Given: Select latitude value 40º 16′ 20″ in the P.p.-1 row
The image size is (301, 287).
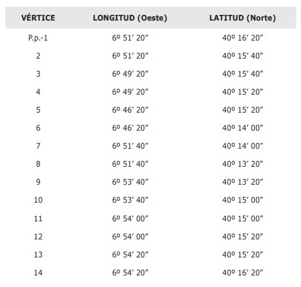Looking at the screenshot, I should click(242, 38).
